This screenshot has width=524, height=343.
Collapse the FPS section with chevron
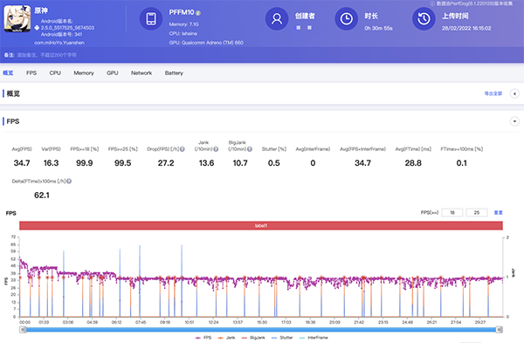click(x=514, y=121)
